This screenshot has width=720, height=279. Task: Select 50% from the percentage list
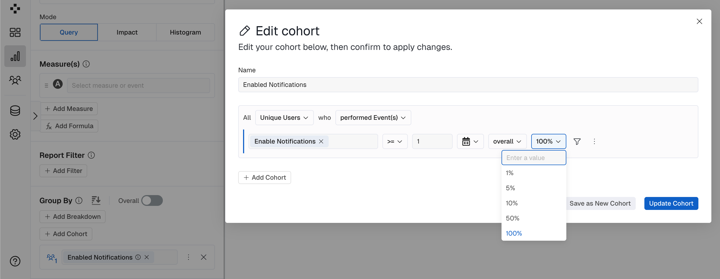[513, 218]
